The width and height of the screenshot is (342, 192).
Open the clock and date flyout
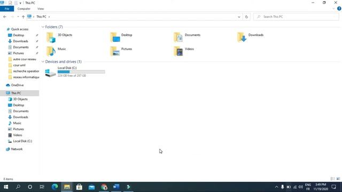click(321, 187)
